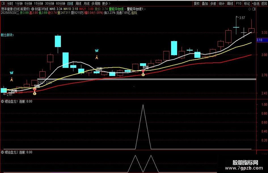Click the blue 3.18 price tag on axis
The width and height of the screenshot is (268, 173).
click(x=262, y=40)
